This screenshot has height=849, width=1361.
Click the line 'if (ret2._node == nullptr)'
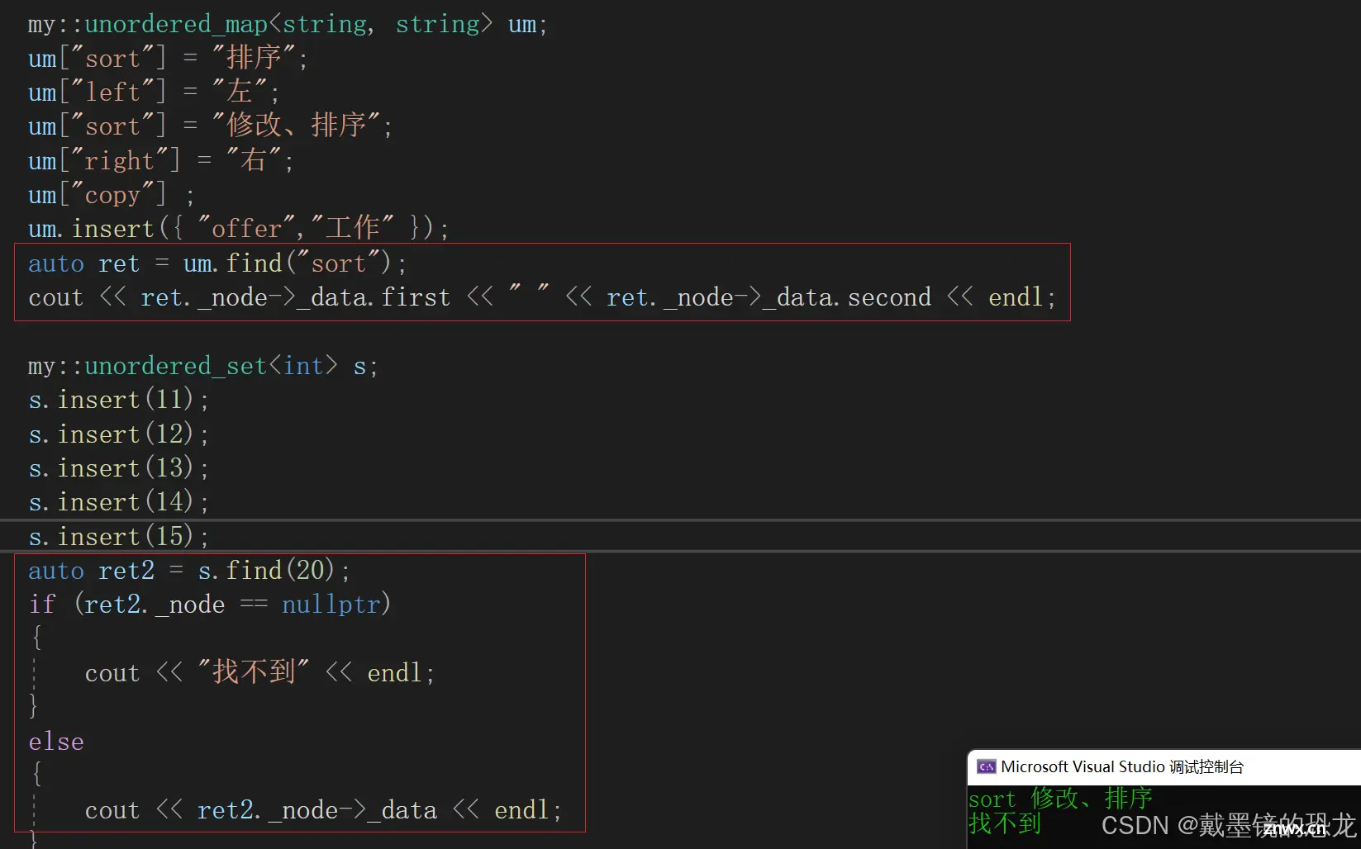click(210, 605)
